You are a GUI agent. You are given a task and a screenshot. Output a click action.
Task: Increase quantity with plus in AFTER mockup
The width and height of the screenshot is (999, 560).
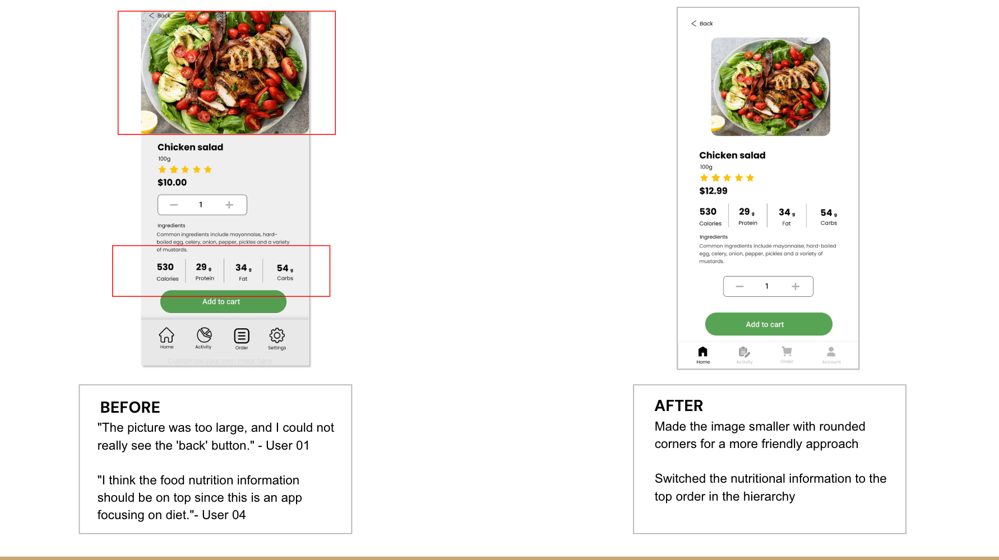coord(795,286)
